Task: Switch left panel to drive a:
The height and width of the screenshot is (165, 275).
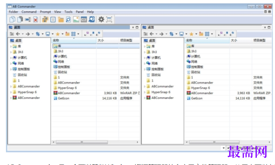Action: (86, 34)
